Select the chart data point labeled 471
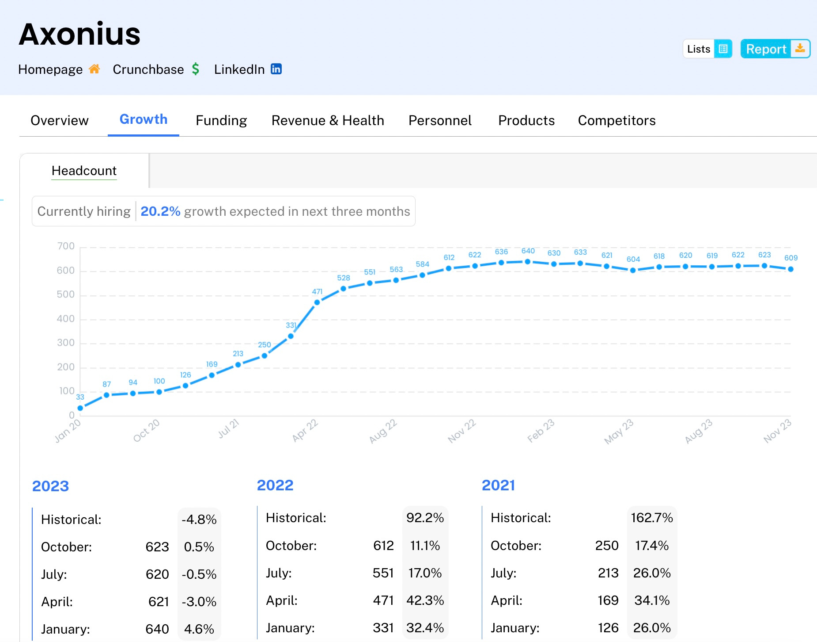The width and height of the screenshot is (817, 642). (x=317, y=302)
